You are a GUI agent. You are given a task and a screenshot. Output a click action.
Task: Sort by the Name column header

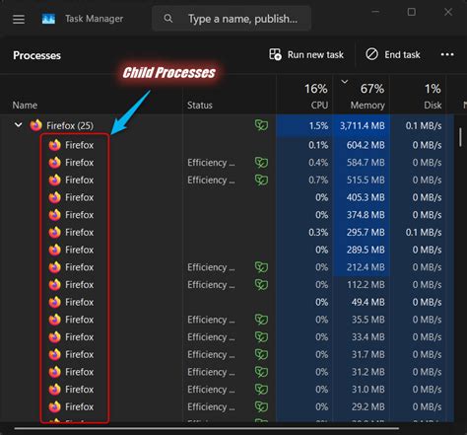point(25,106)
